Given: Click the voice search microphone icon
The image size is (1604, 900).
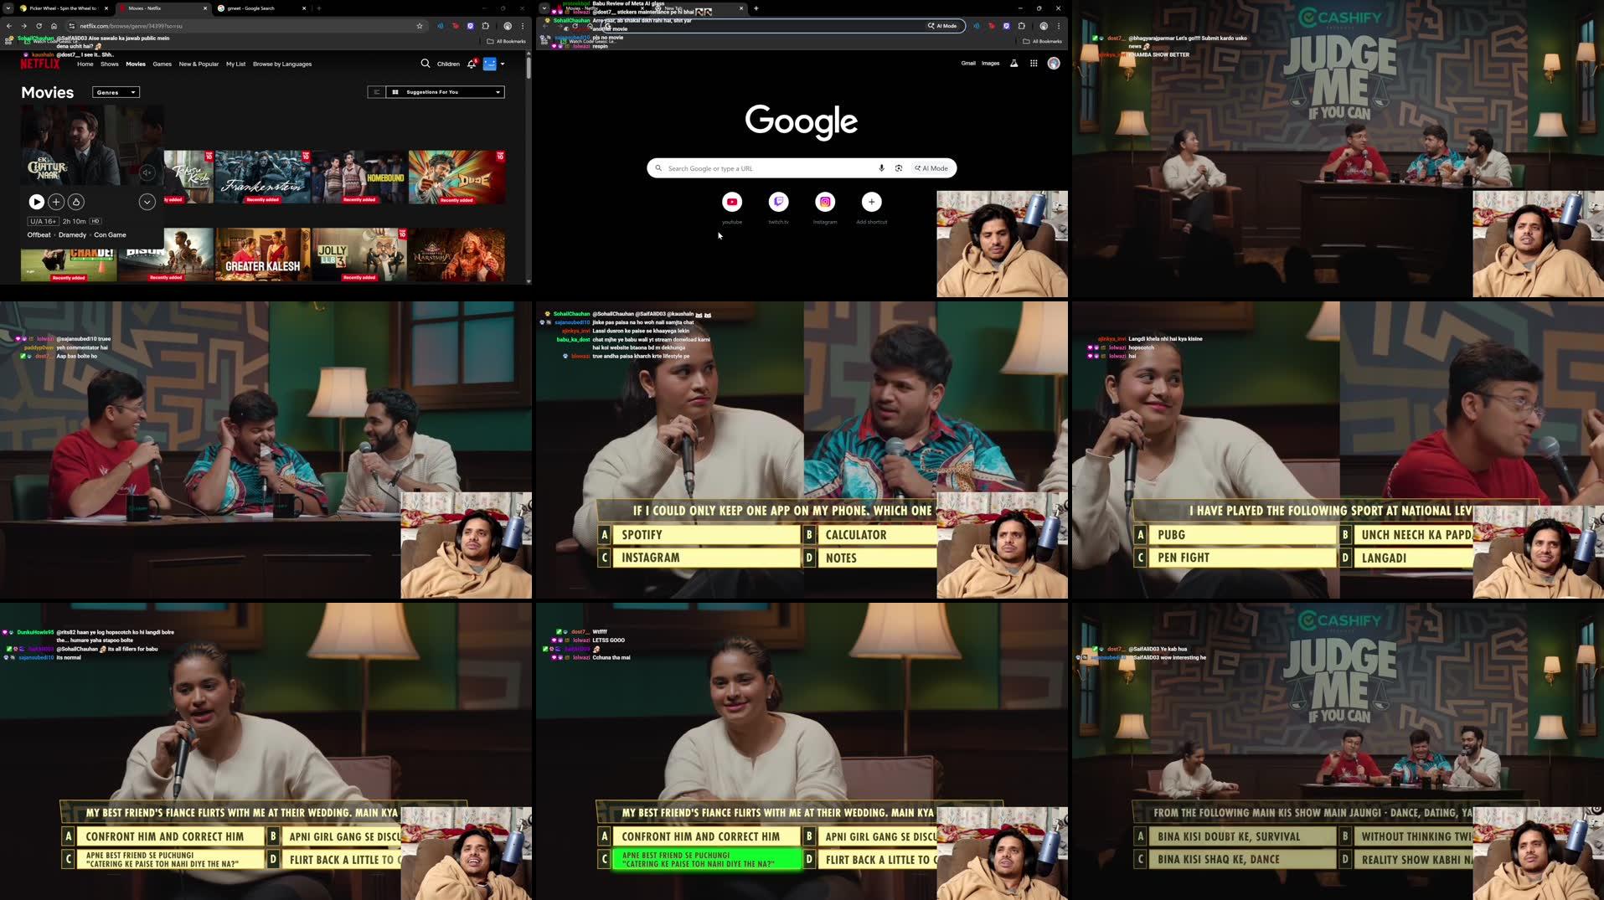Looking at the screenshot, I should [880, 167].
